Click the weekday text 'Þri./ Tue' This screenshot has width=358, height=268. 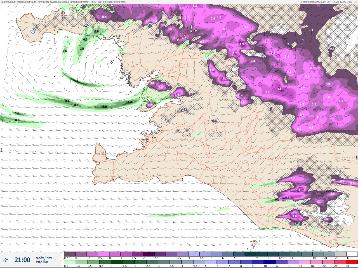coord(42,262)
